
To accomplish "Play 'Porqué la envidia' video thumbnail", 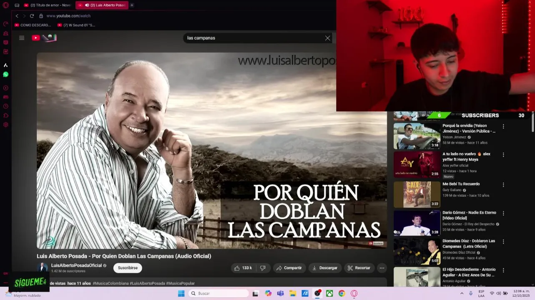I will point(417,136).
